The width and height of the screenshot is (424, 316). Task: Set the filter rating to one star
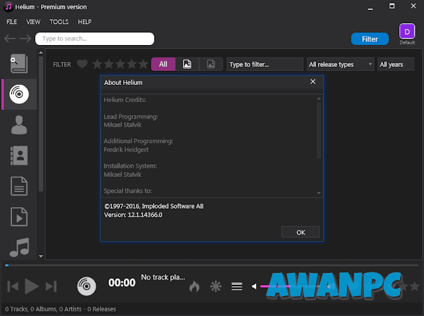97,64
